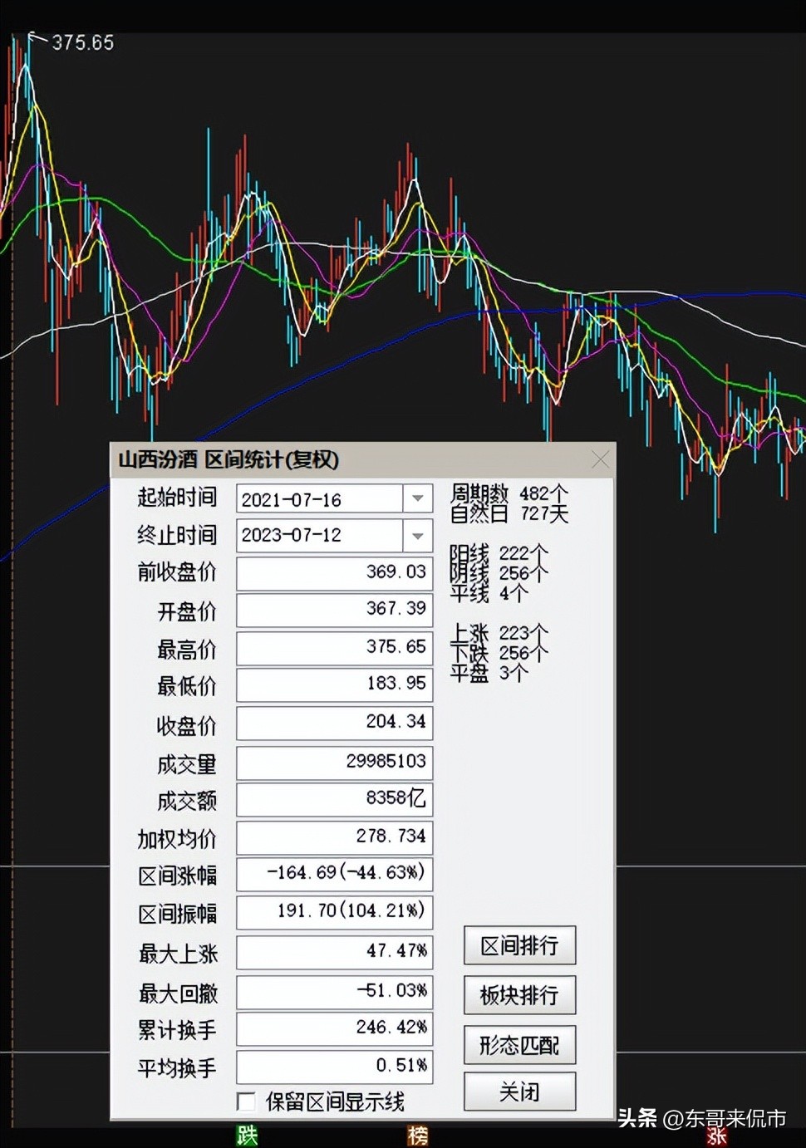The width and height of the screenshot is (806, 1148).
Task: Select the 涨 advance shortcut at bottom
Action: coord(716,1135)
